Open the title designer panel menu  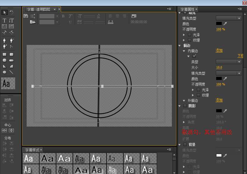point(169,9)
